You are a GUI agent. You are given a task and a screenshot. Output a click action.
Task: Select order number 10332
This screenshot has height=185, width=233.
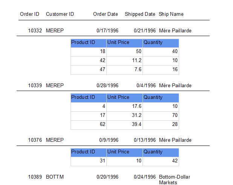(35, 31)
